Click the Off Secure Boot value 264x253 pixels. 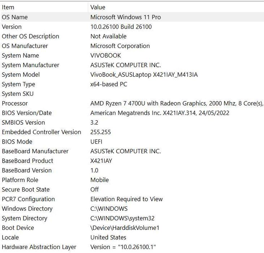tap(94, 189)
